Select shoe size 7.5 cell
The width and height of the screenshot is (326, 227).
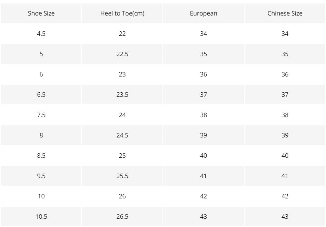(41, 115)
